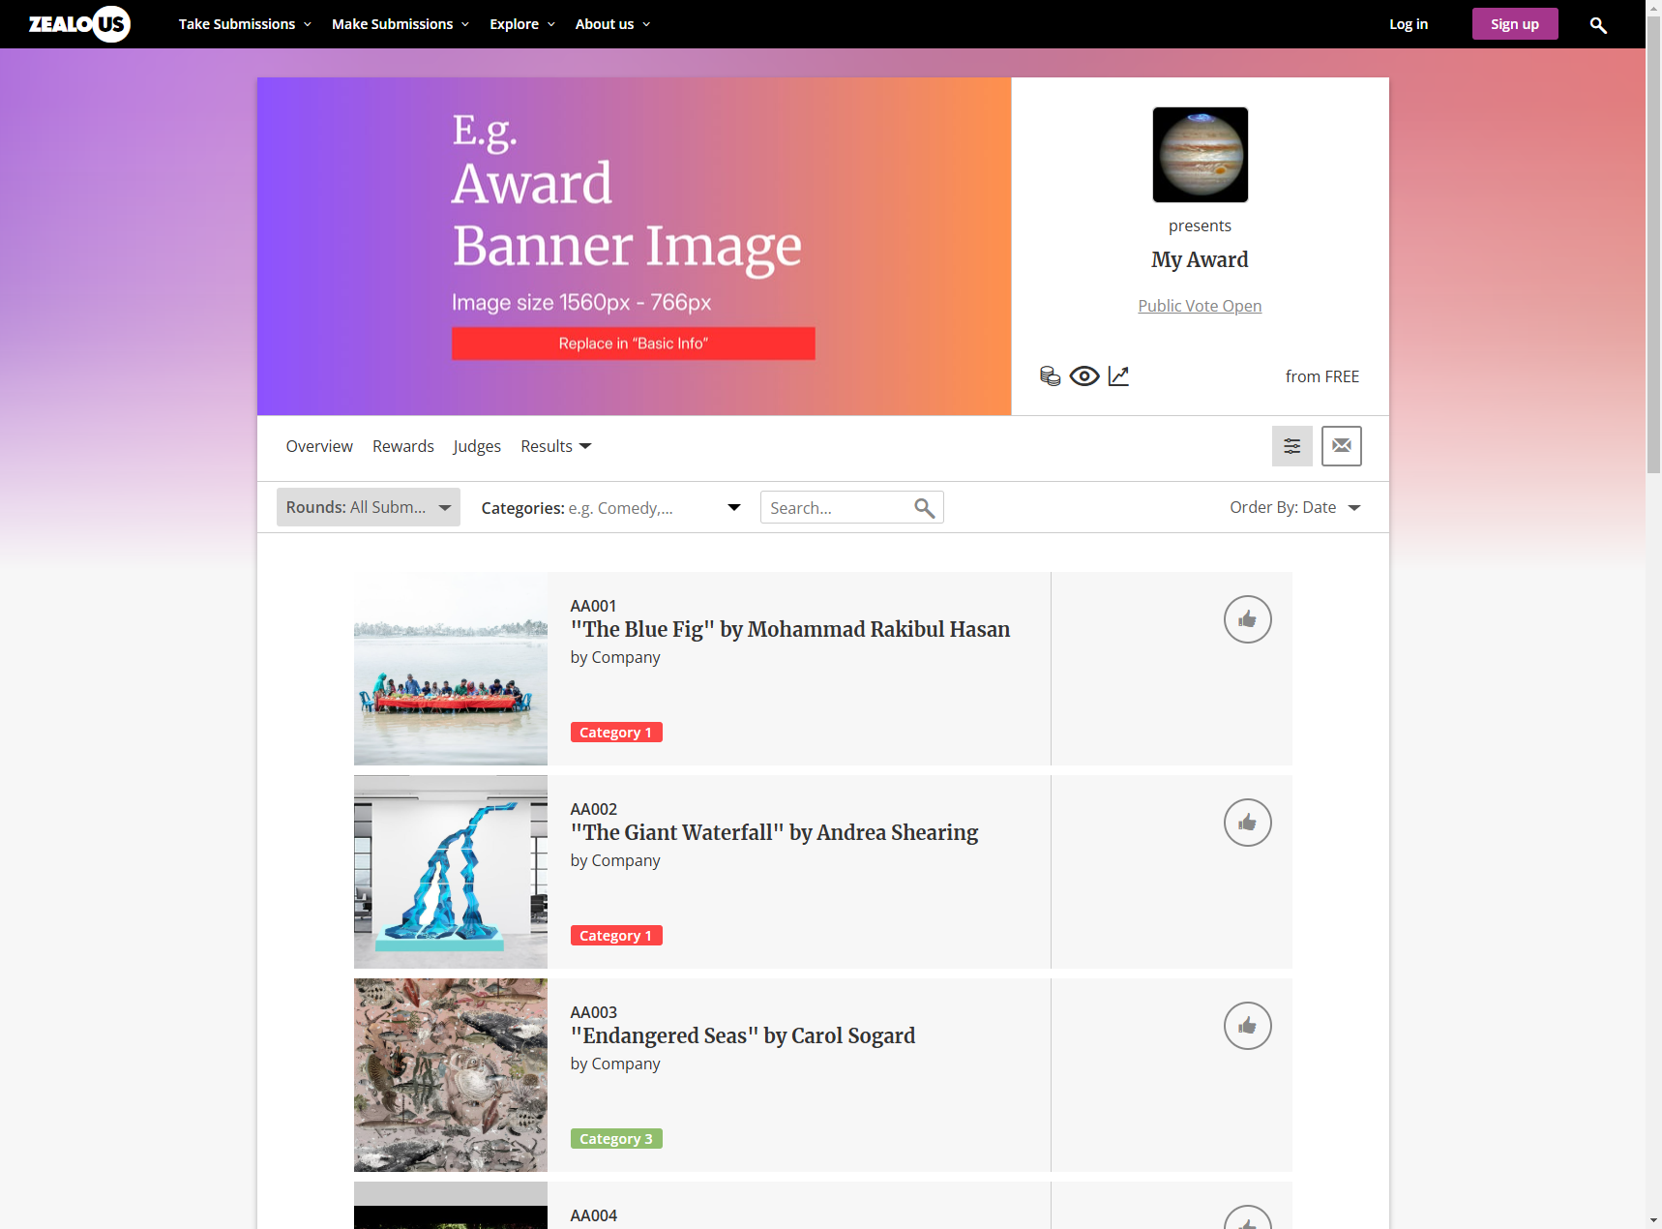Click the eye public view icon
Screen dimensions: 1662x1229
pyautogui.click(x=1084, y=376)
